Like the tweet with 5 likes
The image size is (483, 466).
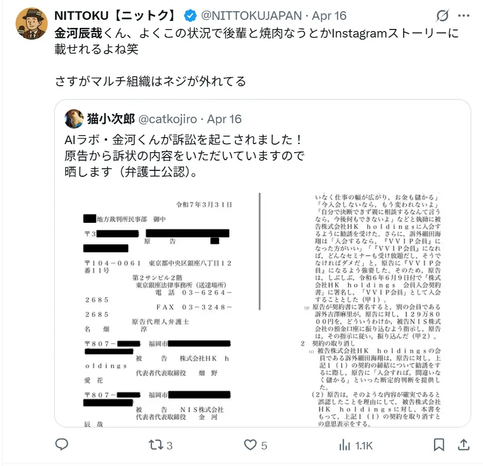point(255,445)
